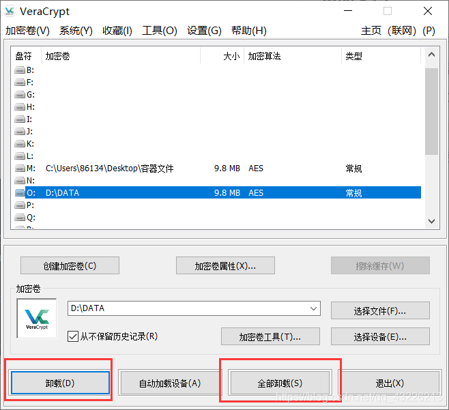449x410 pixels.
Task: Click 9.8 MB size in O: row
Action: [x=227, y=193]
